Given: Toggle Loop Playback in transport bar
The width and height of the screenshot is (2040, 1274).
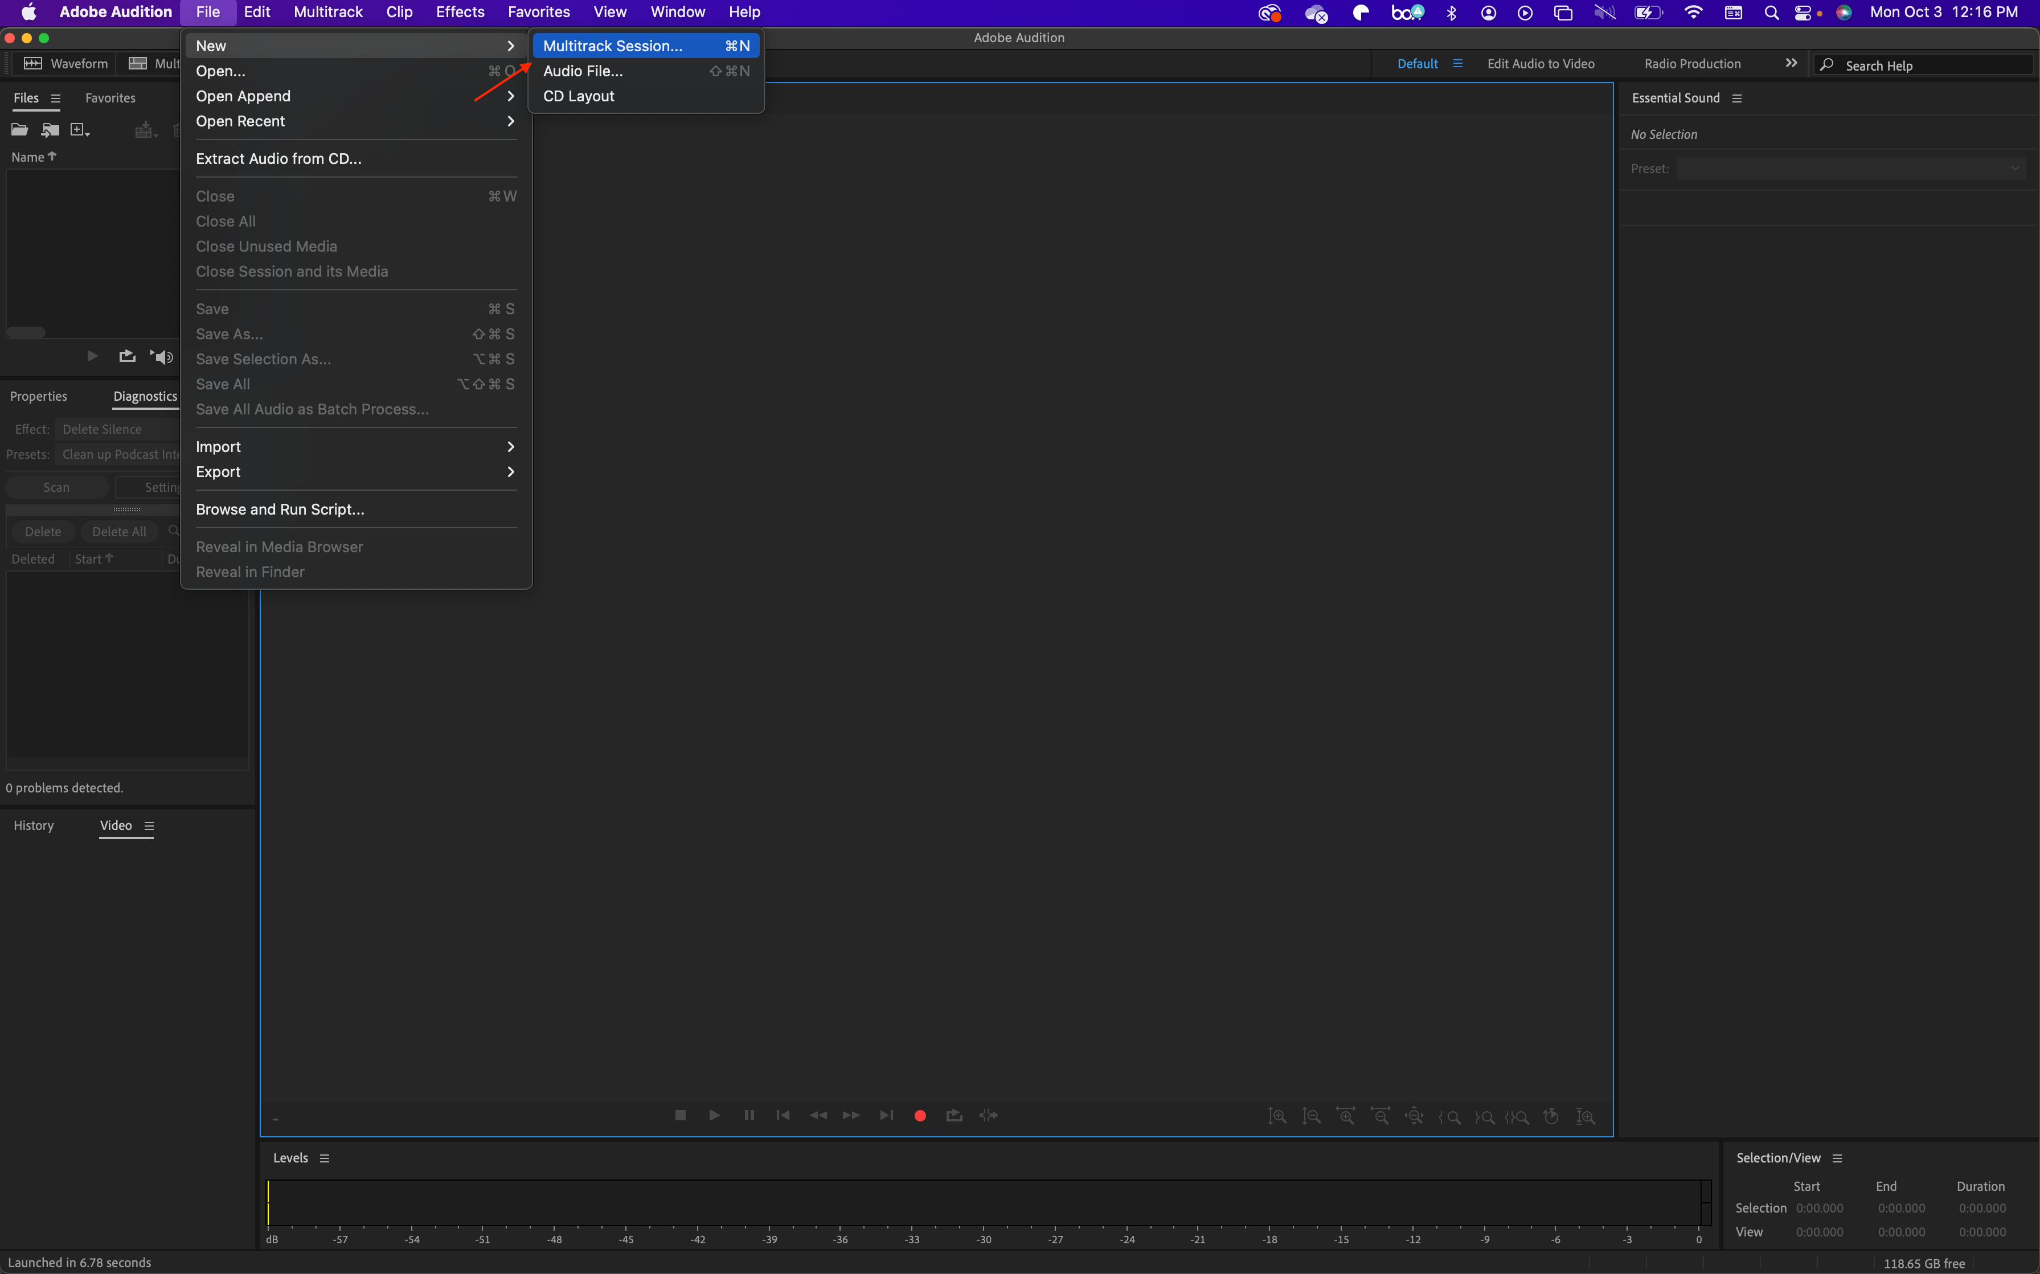Looking at the screenshot, I should click(x=955, y=1116).
